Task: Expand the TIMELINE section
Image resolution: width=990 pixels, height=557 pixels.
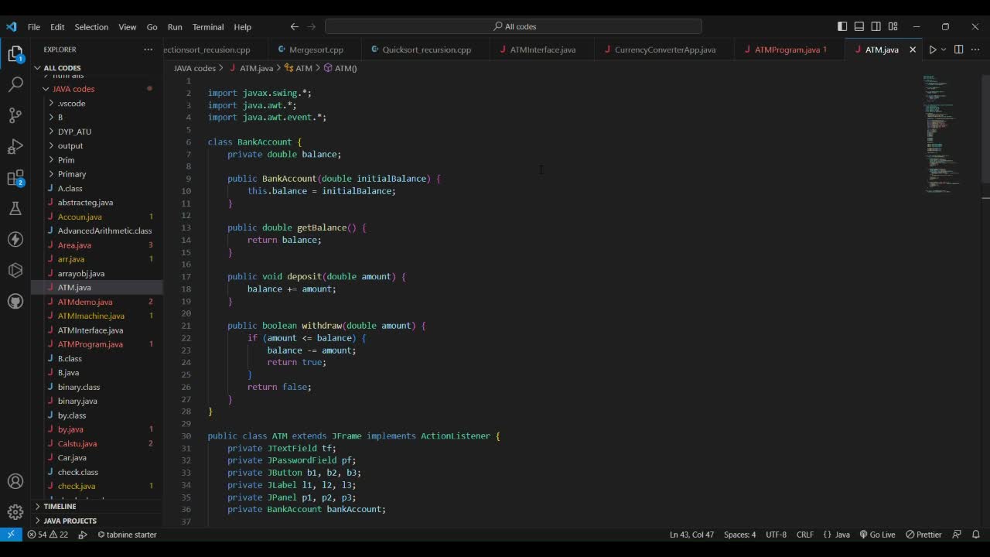Action: [60, 506]
